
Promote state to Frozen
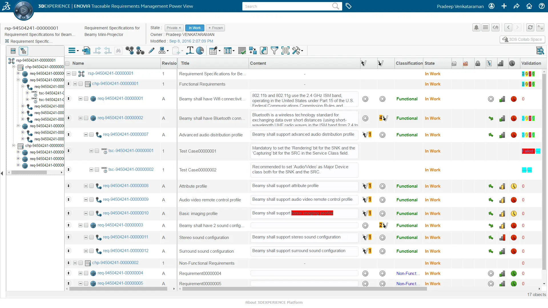(215, 28)
